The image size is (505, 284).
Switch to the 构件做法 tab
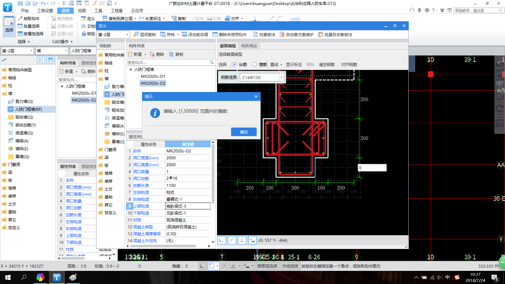click(249, 46)
